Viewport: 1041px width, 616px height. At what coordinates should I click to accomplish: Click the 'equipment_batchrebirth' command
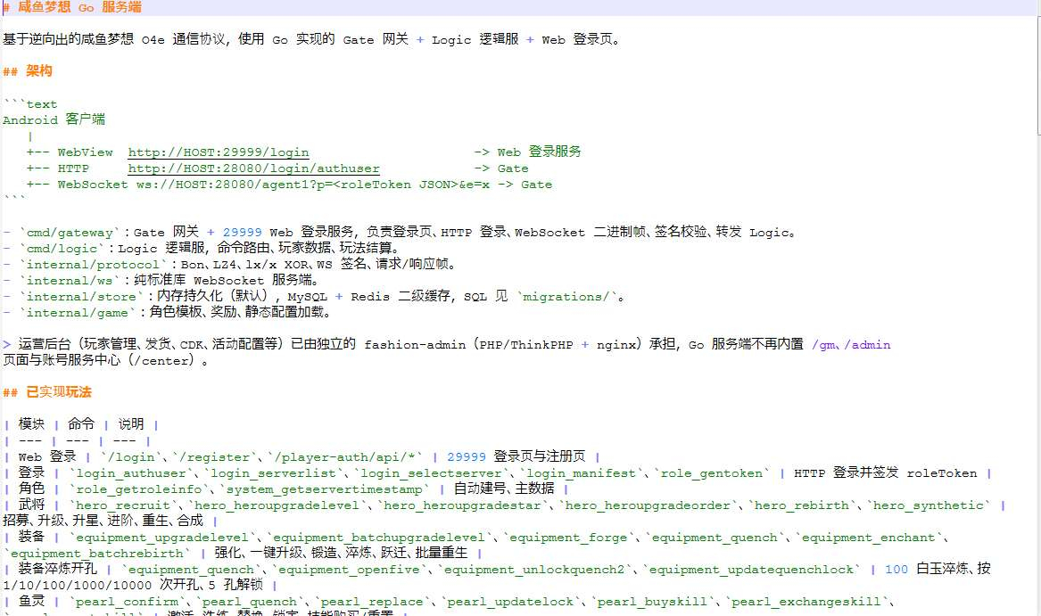point(97,553)
